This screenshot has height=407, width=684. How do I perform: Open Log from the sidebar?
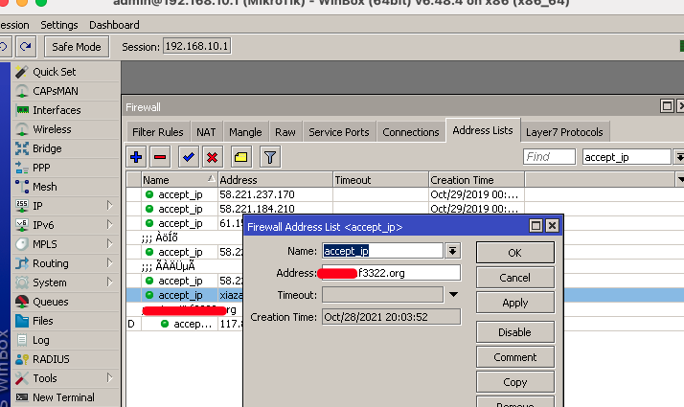(65, 340)
